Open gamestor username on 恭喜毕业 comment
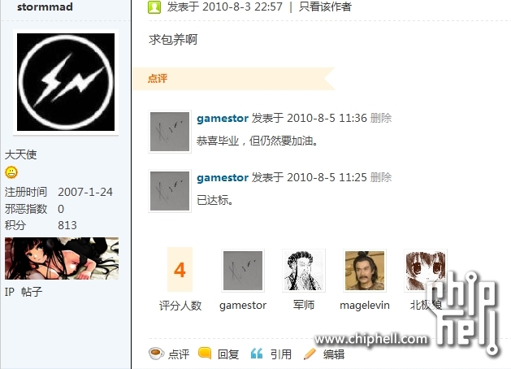Screen dimensions: 511x369 [x=223, y=119]
